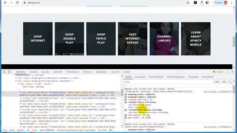
Task: Click the Paused profile button
Action: [x=221, y=3]
